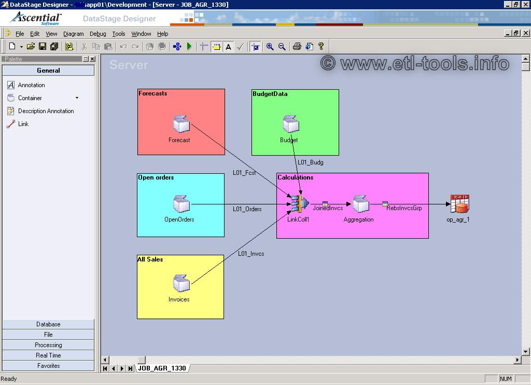Collapse the General palette group
Viewport: 531px width, 385px height.
click(x=48, y=71)
